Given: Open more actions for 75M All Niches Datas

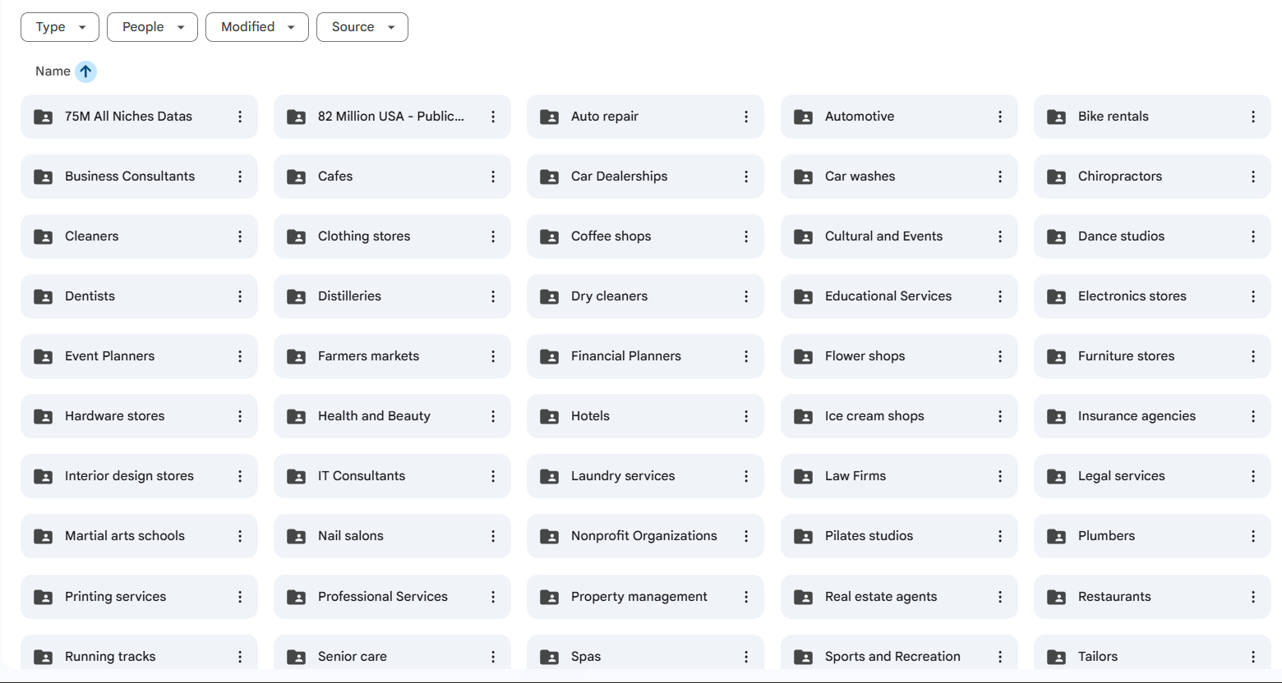Looking at the screenshot, I should 240,117.
